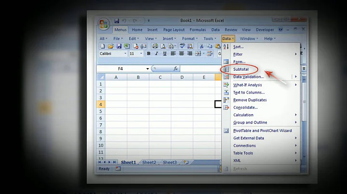The width and height of the screenshot is (347, 194).
Task: Select column B header
Action: pos(138,77)
